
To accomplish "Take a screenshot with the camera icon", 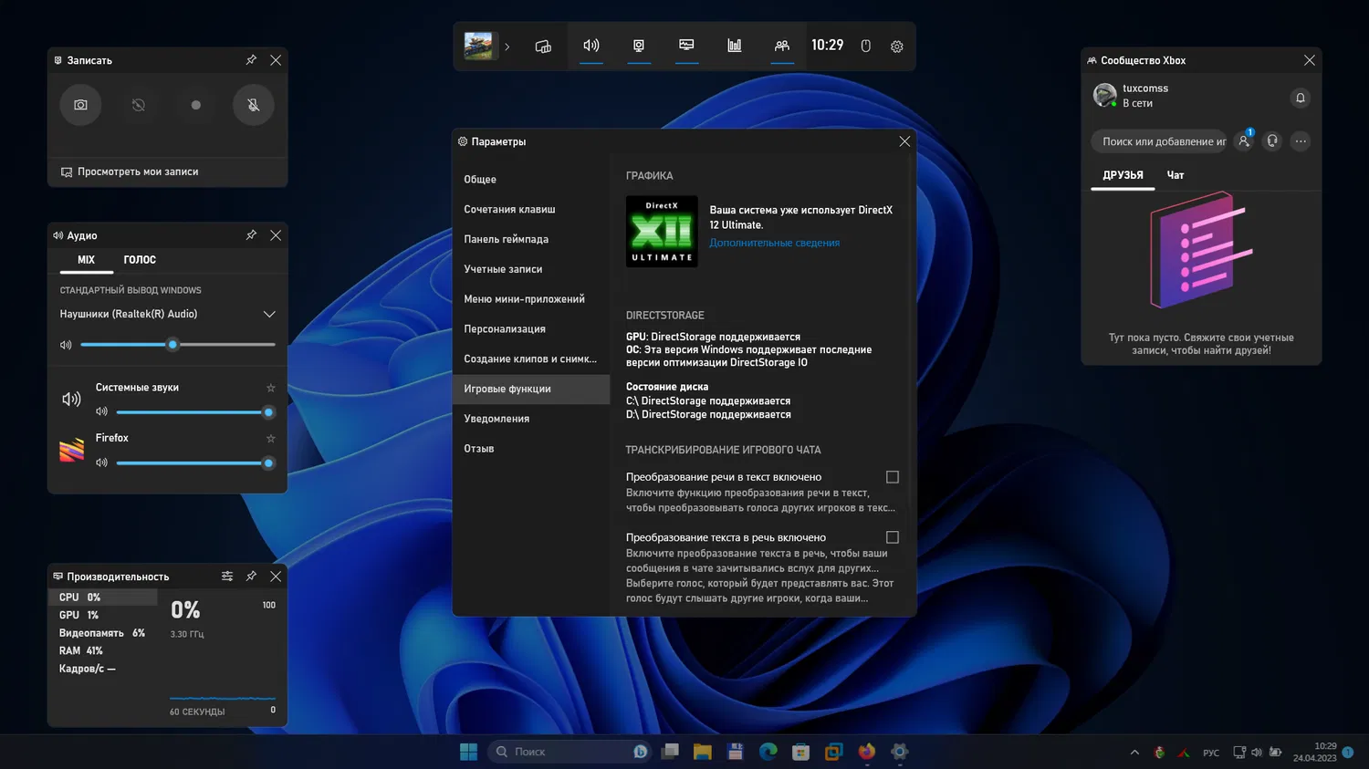I will tap(80, 105).
